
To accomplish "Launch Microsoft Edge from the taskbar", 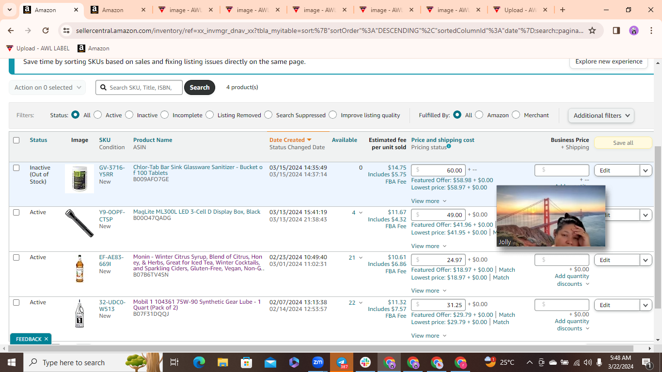I will click(199, 362).
